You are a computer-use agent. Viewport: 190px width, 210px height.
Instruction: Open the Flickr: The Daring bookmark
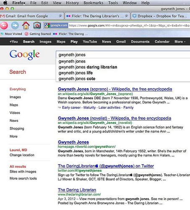coord(70,34)
